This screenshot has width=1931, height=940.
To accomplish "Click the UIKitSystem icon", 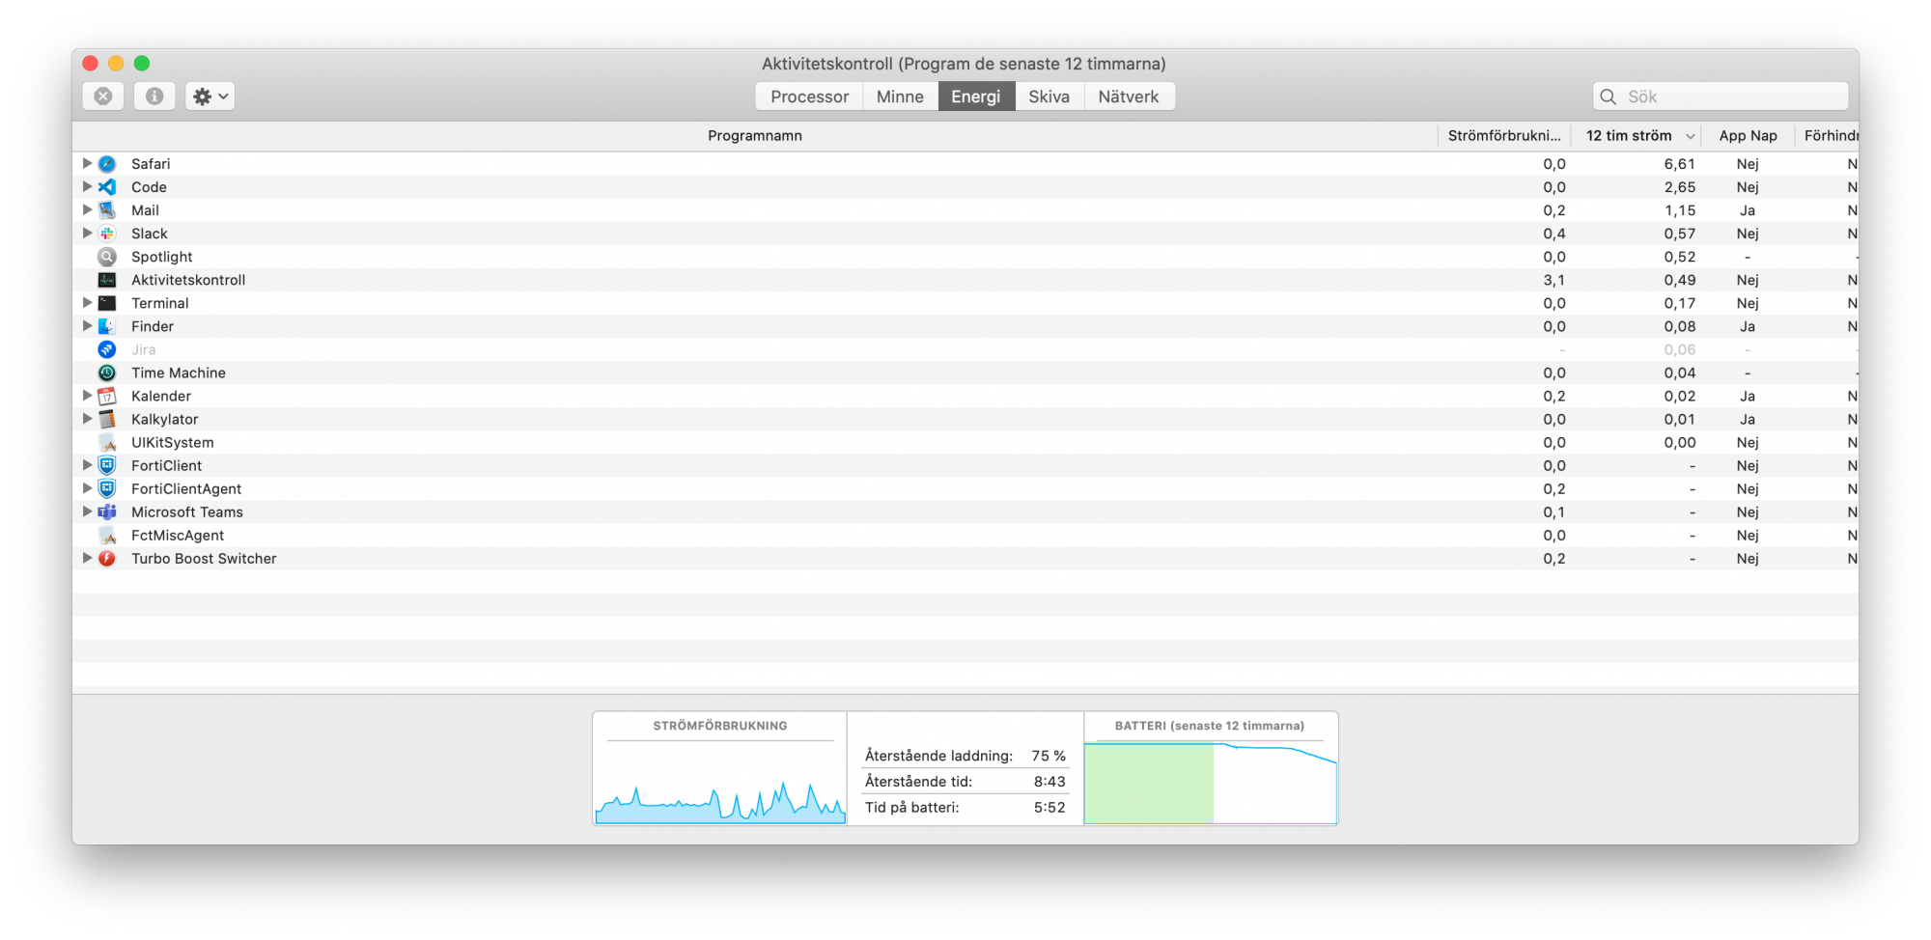I will click(107, 443).
